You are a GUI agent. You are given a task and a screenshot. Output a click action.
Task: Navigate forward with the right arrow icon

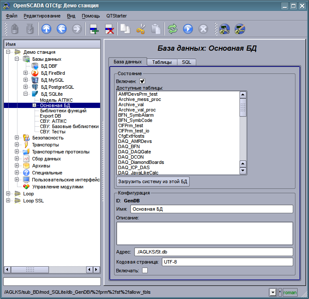pos(77,29)
